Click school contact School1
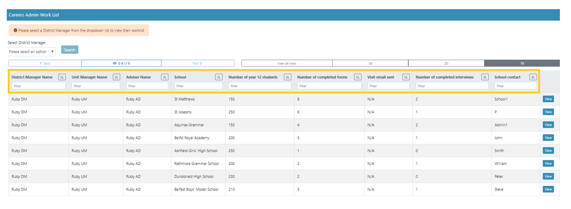571x209 pixels. coord(501,99)
